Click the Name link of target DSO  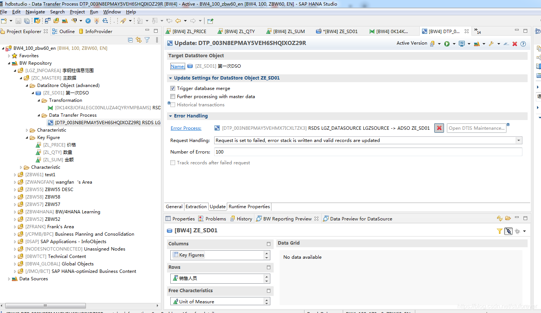click(177, 66)
